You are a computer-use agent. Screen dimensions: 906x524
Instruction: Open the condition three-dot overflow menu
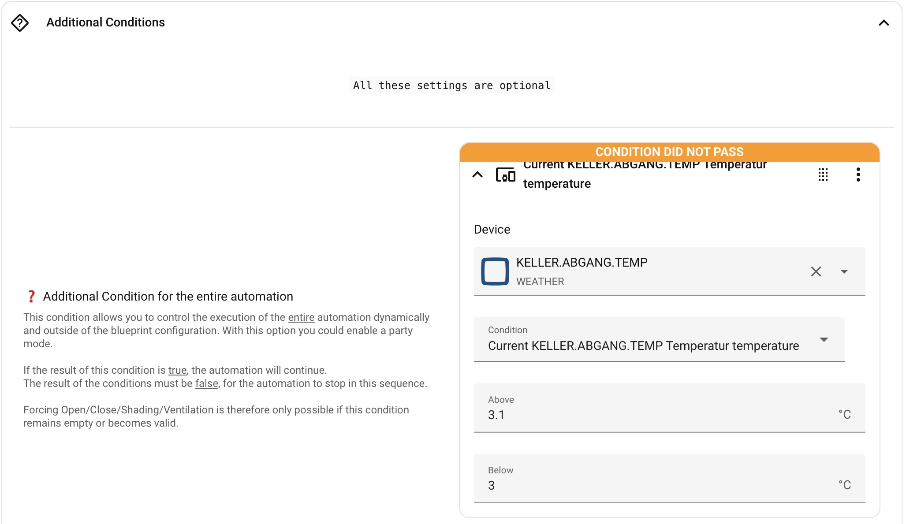[x=858, y=175]
